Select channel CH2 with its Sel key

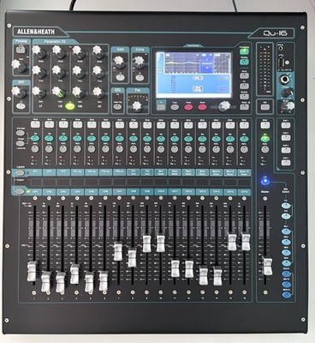[50, 139]
